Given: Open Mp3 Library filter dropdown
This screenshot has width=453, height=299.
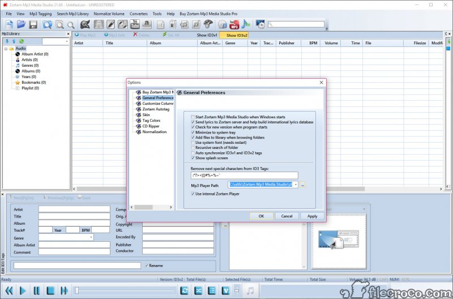Looking at the screenshot, I should pos(67,41).
